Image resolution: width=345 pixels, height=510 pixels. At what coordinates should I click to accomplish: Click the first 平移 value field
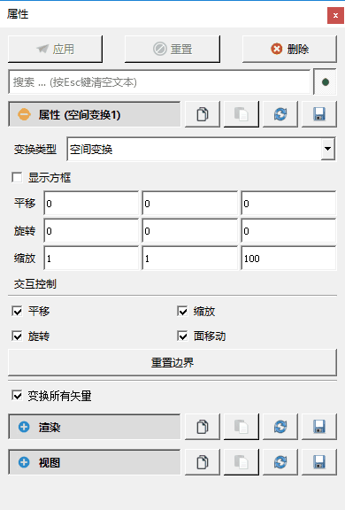pos(91,204)
